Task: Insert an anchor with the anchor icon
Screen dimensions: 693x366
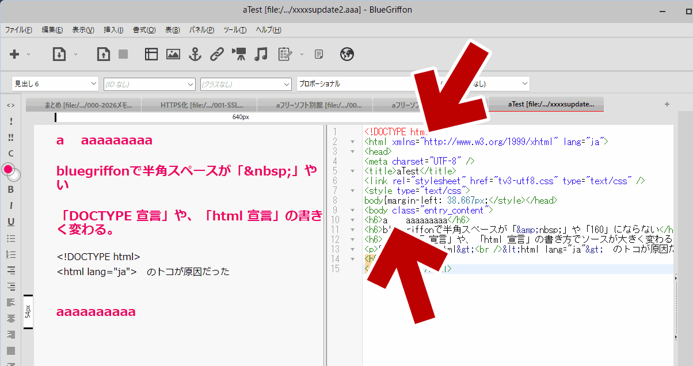Action: click(x=195, y=54)
